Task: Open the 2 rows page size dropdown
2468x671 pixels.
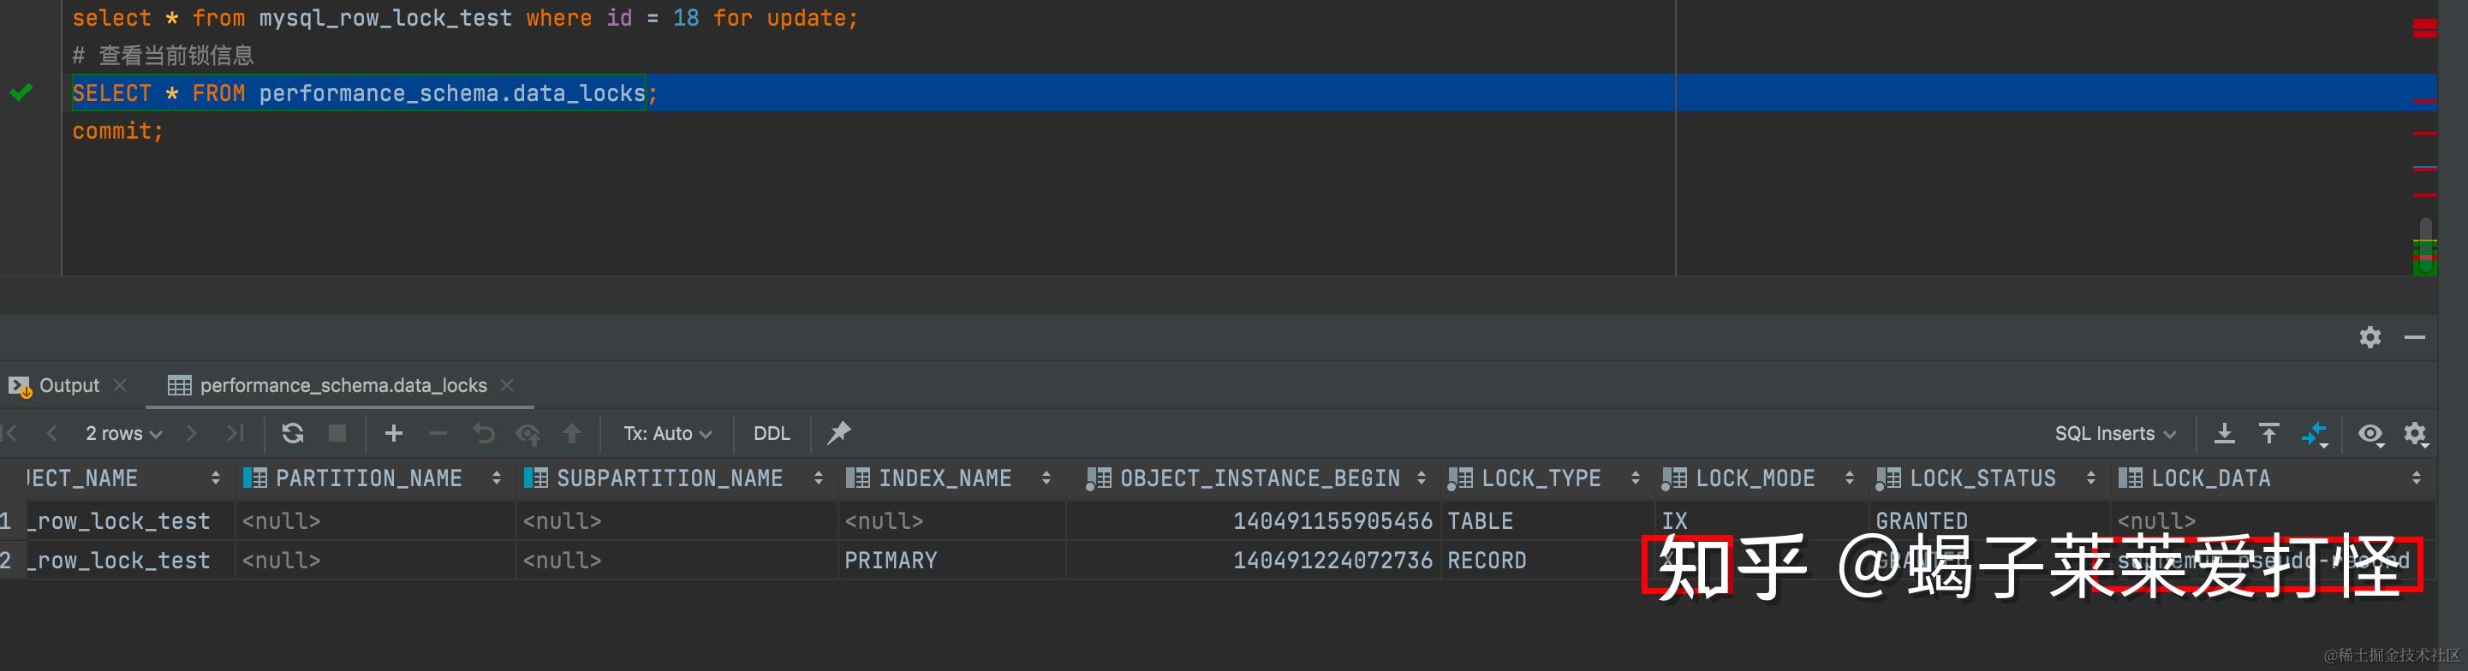Action: tap(123, 434)
